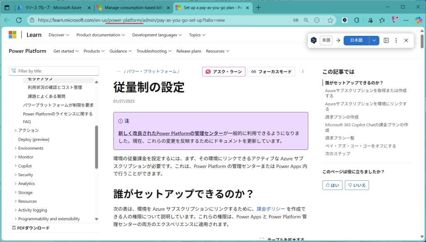
Task: Click the アスク・ラーン button
Action: coord(223,72)
